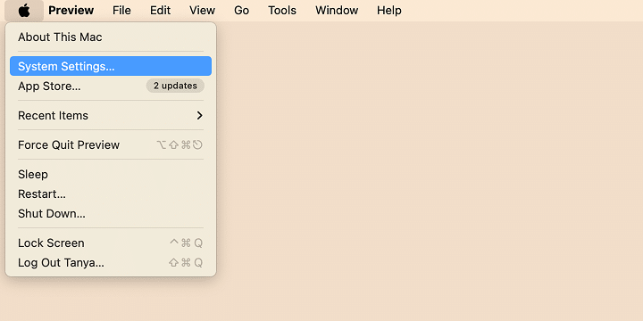The image size is (643, 321).
Task: Click the Apple logo menu icon
Action: point(24,10)
